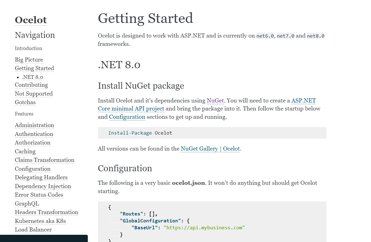This screenshot has height=242, width=371.
Task: Open Delegating Handlers page
Action: (41, 177)
